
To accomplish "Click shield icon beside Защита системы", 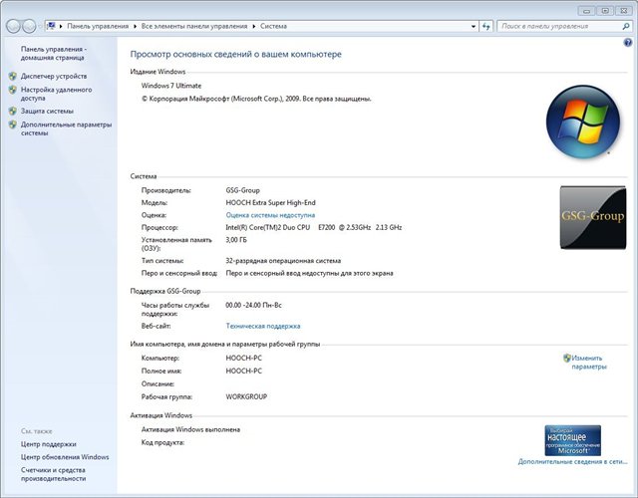I will pyautogui.click(x=13, y=111).
